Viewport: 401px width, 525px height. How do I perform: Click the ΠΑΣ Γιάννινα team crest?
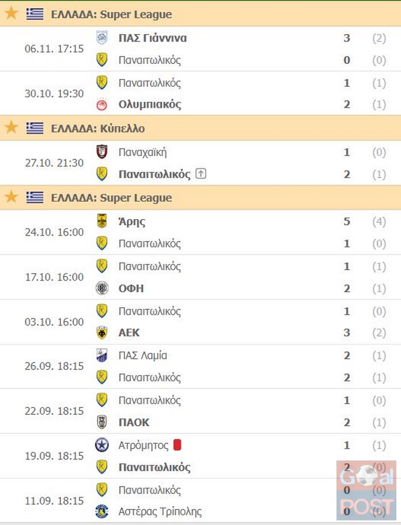102,37
